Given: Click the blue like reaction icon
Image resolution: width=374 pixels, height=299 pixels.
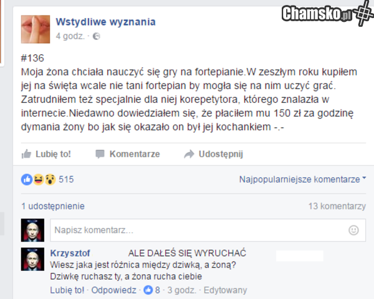Looking at the screenshot, I should tap(27, 179).
